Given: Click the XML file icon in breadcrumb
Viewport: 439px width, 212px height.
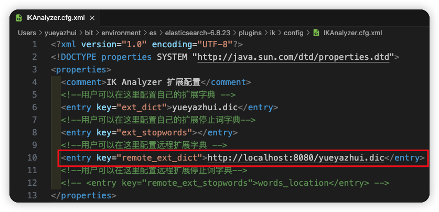Looking at the screenshot, I should click(x=316, y=33).
